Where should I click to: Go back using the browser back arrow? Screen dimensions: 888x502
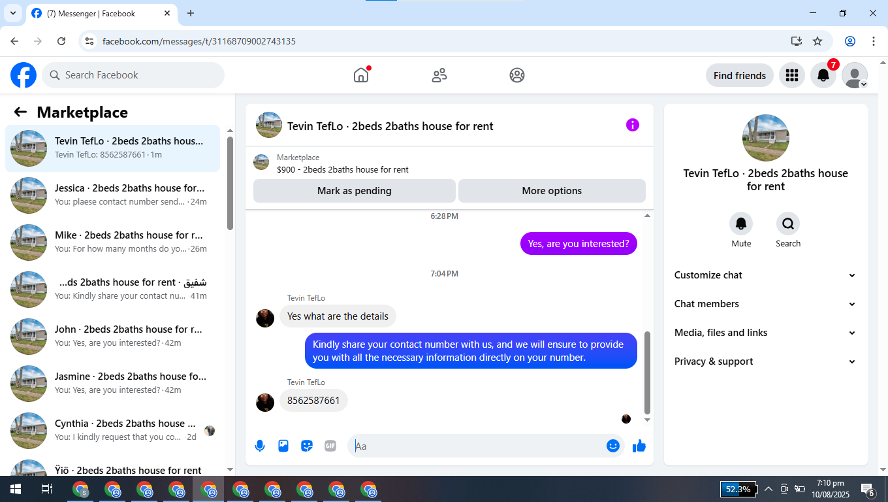pos(14,41)
